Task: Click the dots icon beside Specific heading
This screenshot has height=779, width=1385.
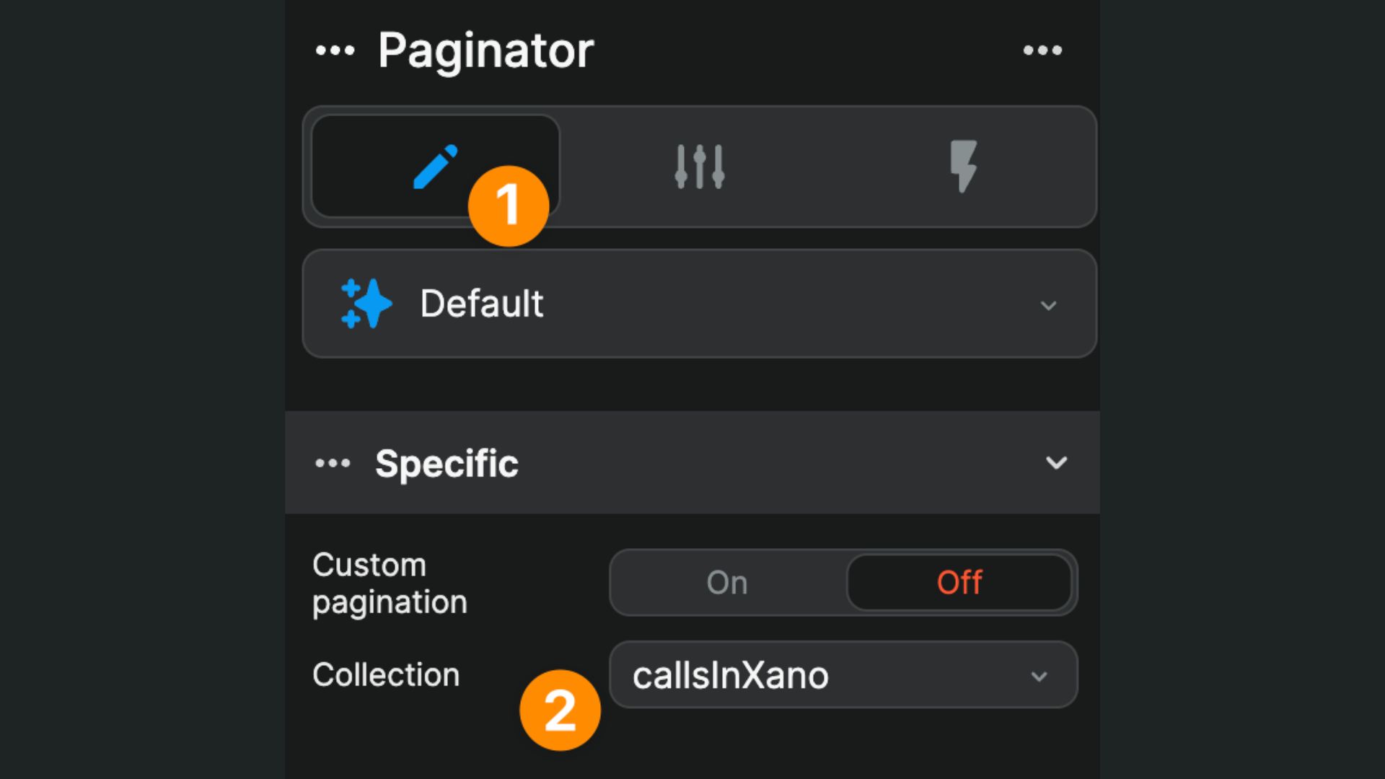Action: coord(333,462)
